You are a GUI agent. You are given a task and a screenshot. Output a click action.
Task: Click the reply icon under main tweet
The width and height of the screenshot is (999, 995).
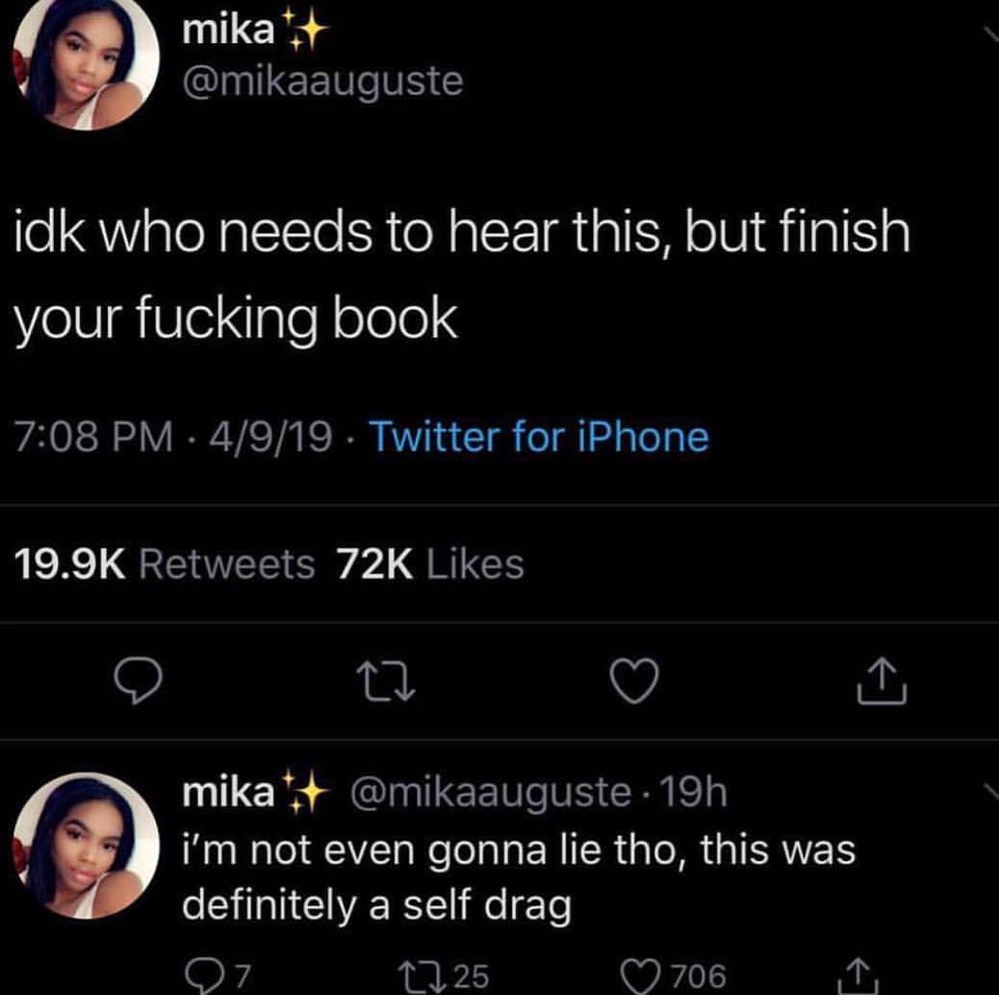[x=137, y=681]
